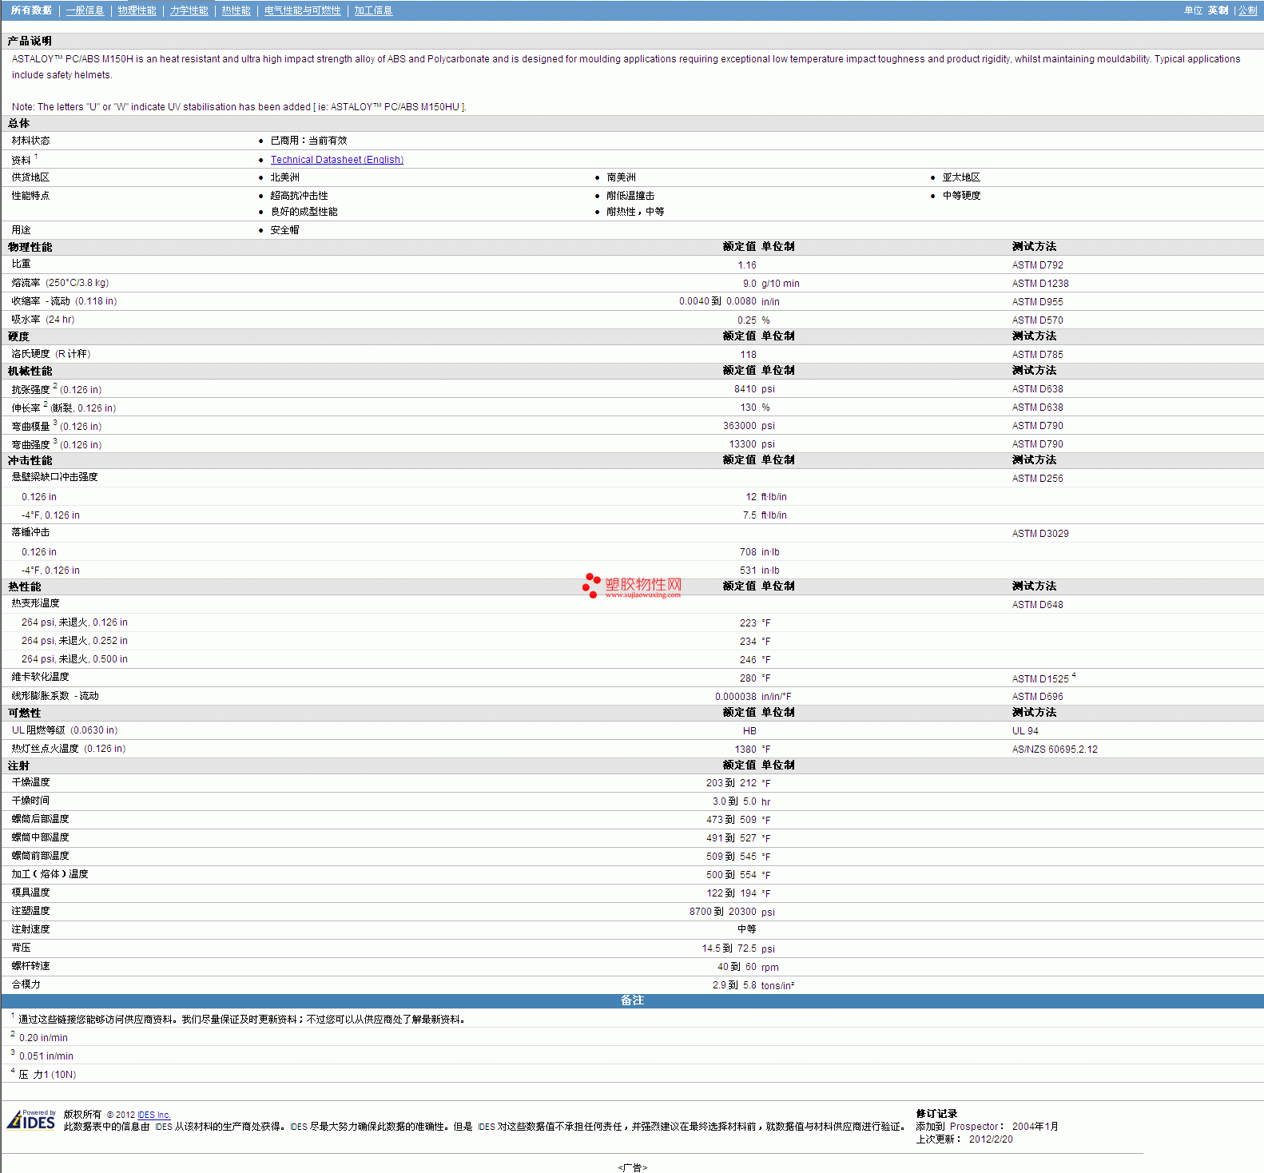Select the 比重 property row label

click(22, 264)
